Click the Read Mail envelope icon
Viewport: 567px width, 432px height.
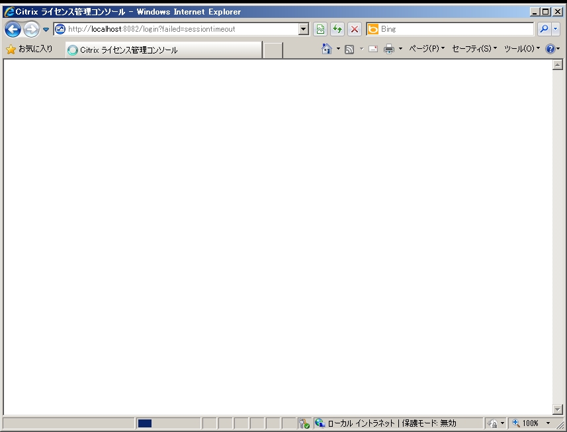(373, 50)
